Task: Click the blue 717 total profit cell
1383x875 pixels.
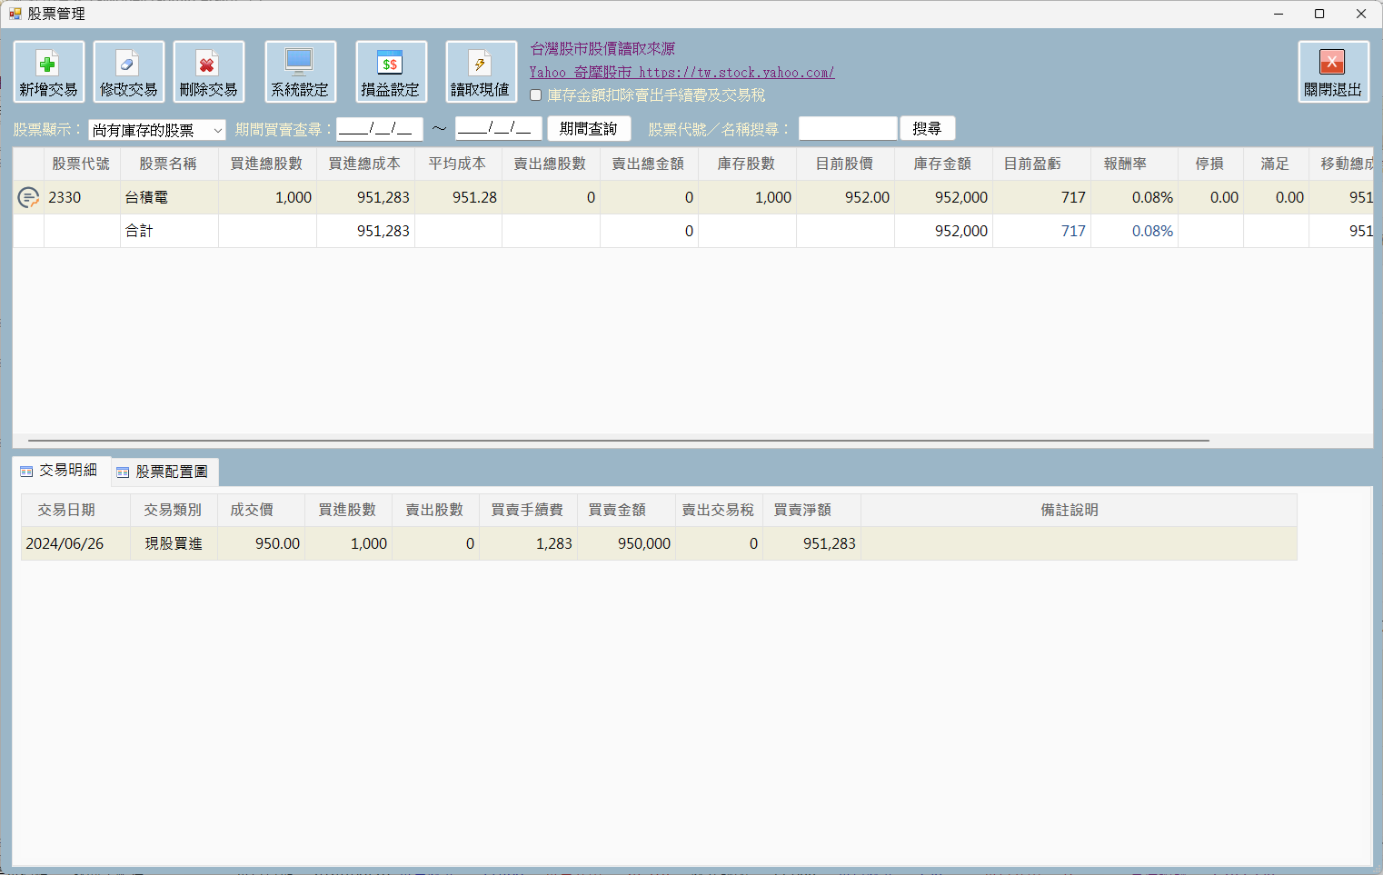Action: (1041, 231)
